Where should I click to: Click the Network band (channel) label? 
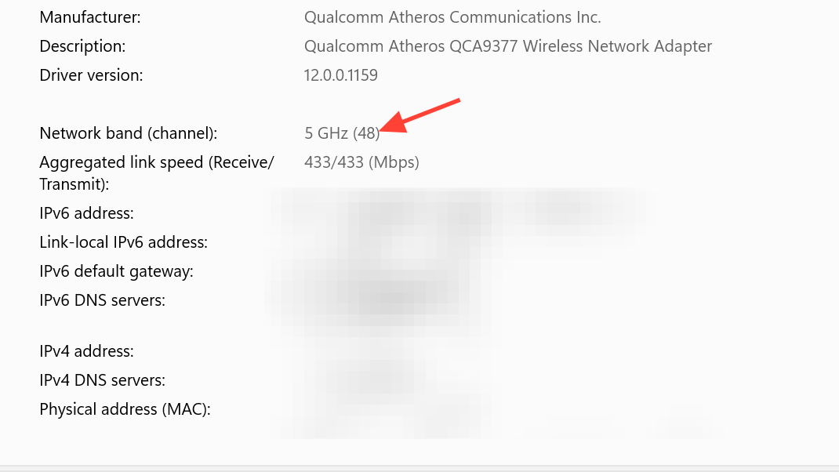(x=129, y=133)
